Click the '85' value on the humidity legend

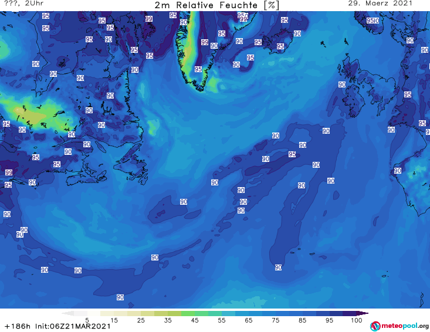[302, 320]
